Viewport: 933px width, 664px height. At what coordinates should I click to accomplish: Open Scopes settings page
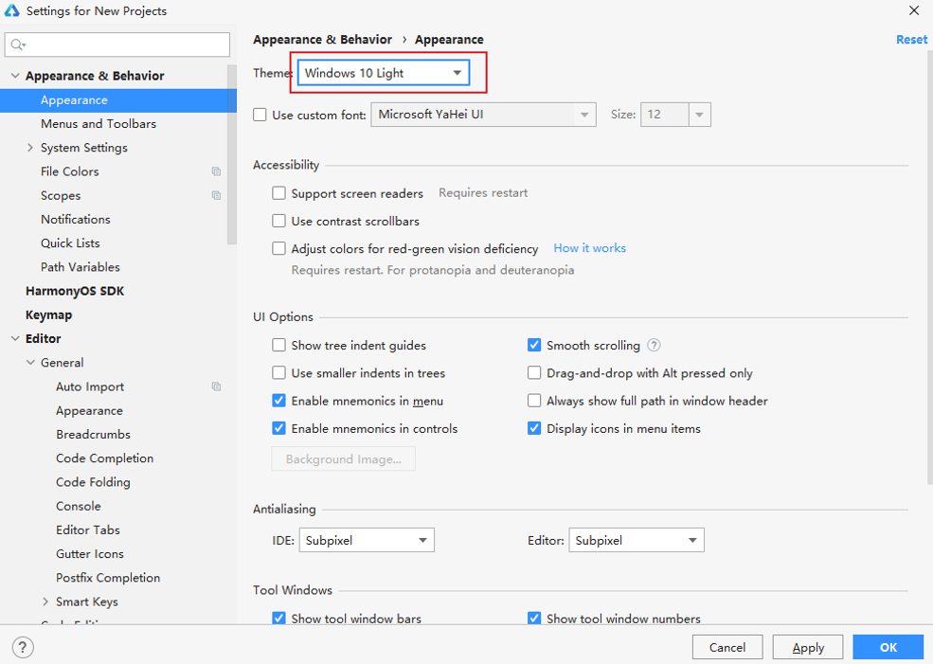tap(60, 196)
